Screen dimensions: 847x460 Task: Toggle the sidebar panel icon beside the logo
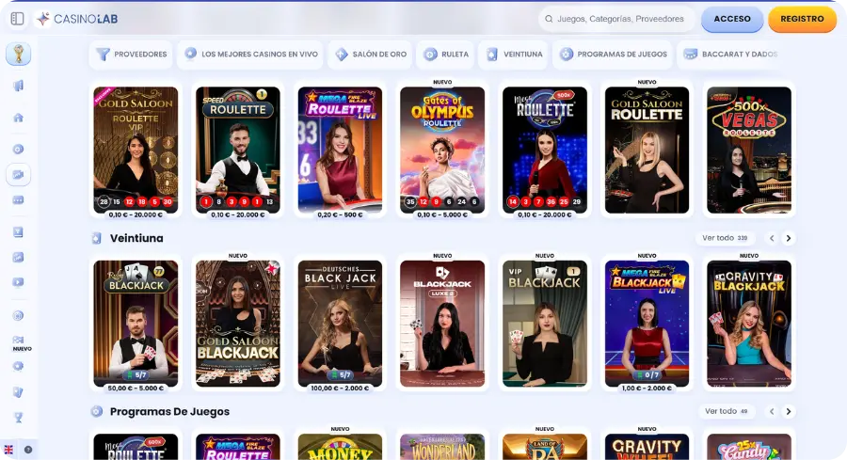click(x=17, y=19)
